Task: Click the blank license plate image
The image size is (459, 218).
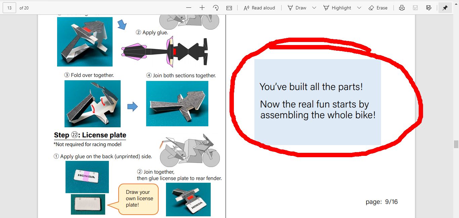Action: tap(88, 204)
